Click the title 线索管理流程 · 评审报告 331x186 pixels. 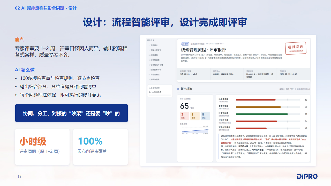(203, 50)
